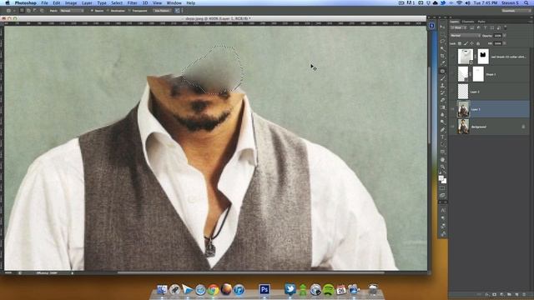
Task: Show Shape 1 layer visibility
Action: 452,74
